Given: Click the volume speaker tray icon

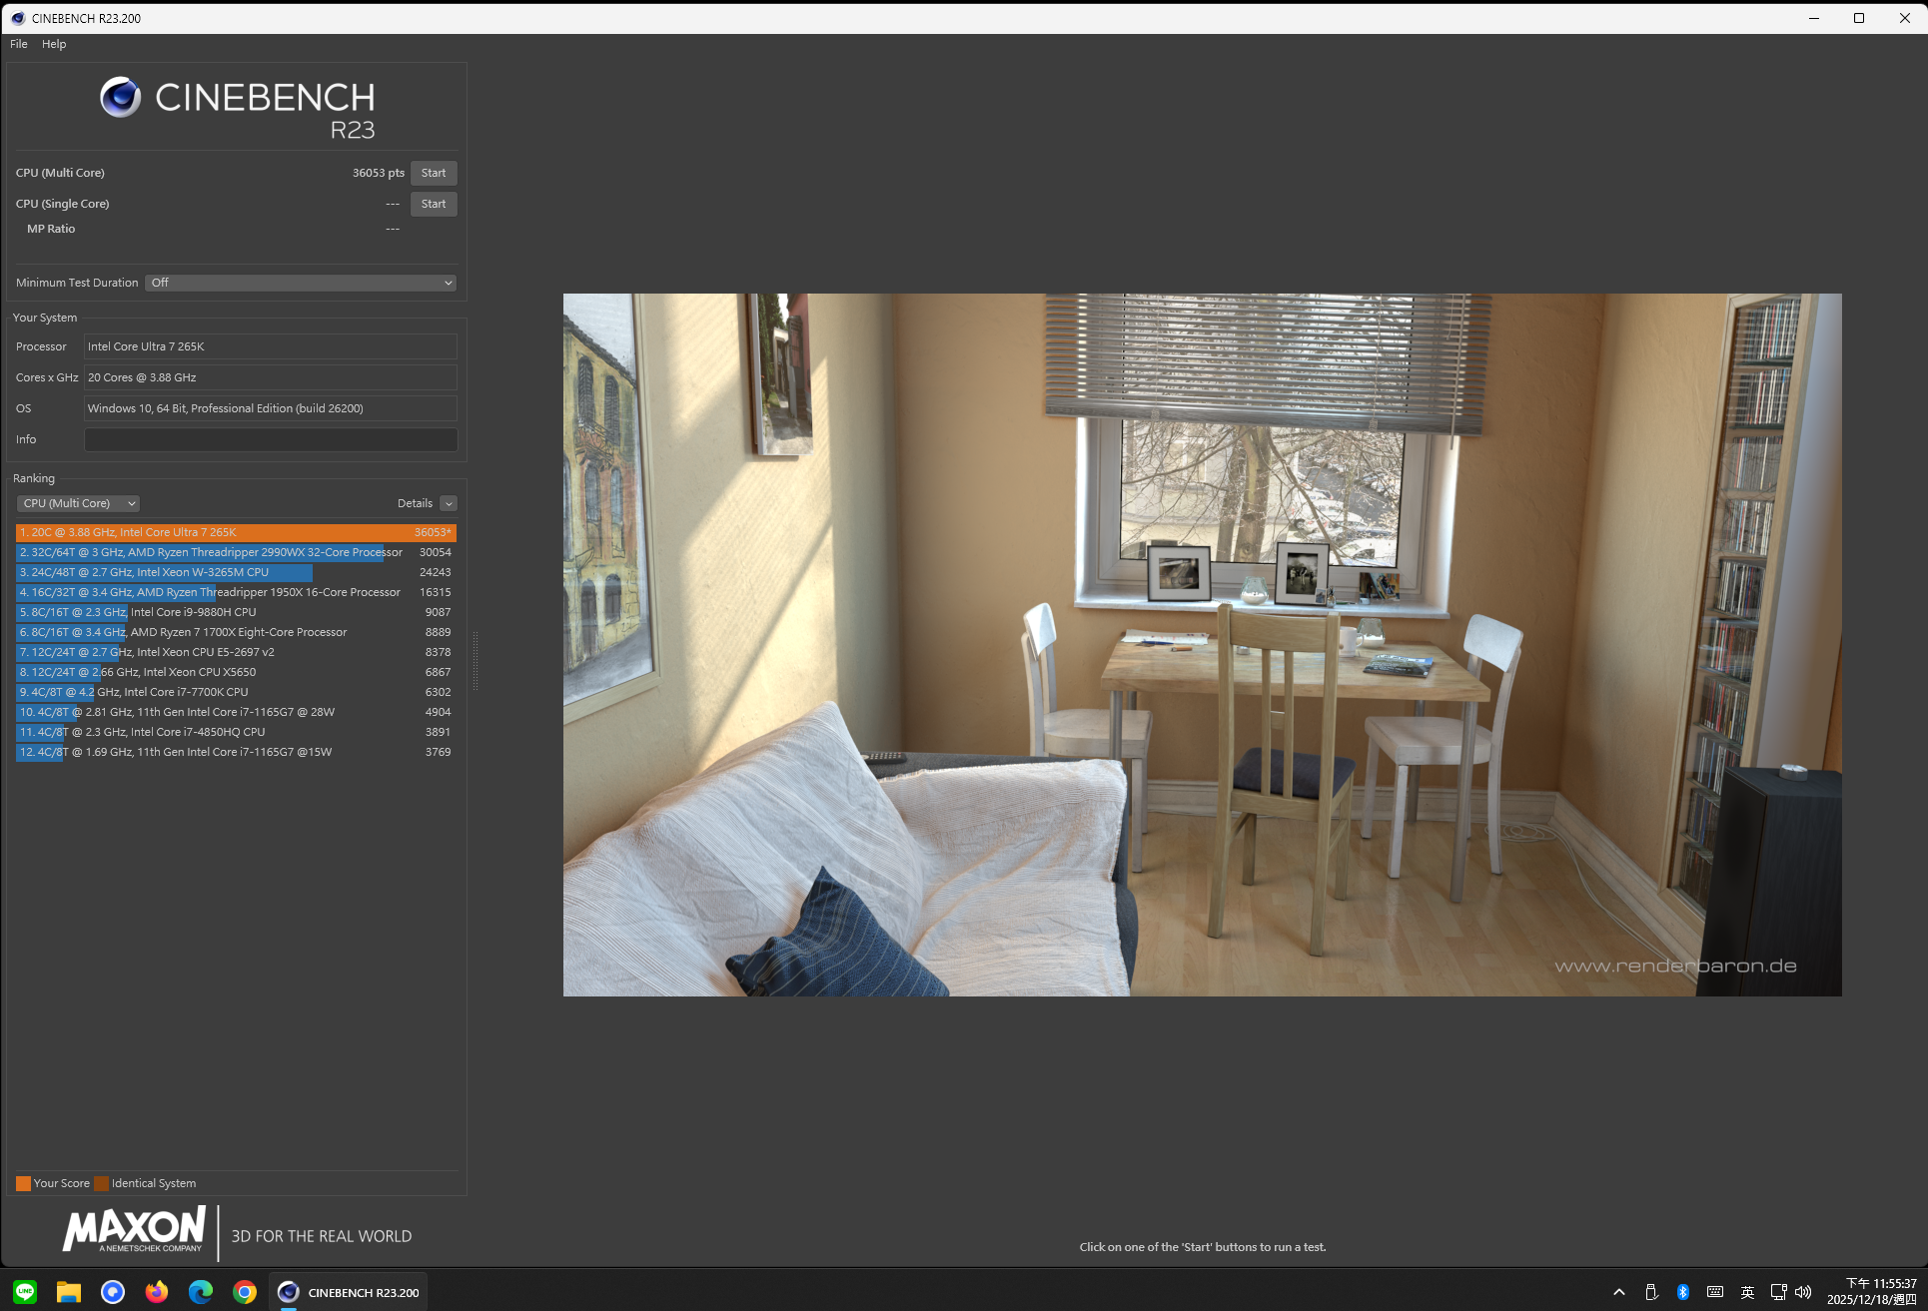Looking at the screenshot, I should (1803, 1292).
